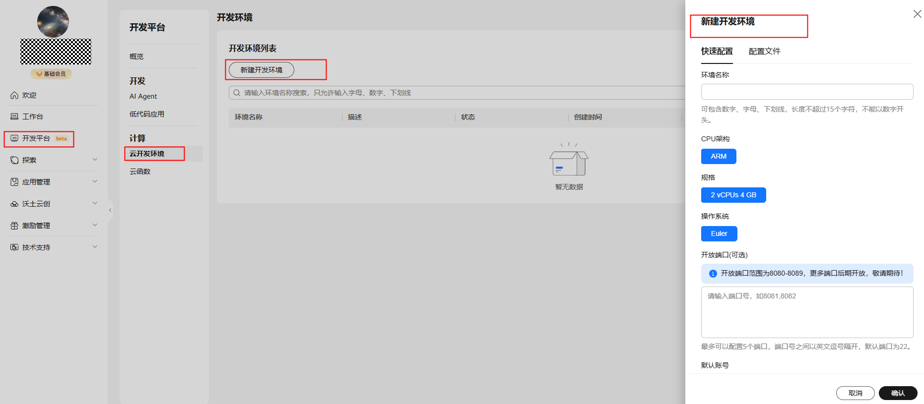
Task: Click the 开发环境列表 heading
Action: 253,49
